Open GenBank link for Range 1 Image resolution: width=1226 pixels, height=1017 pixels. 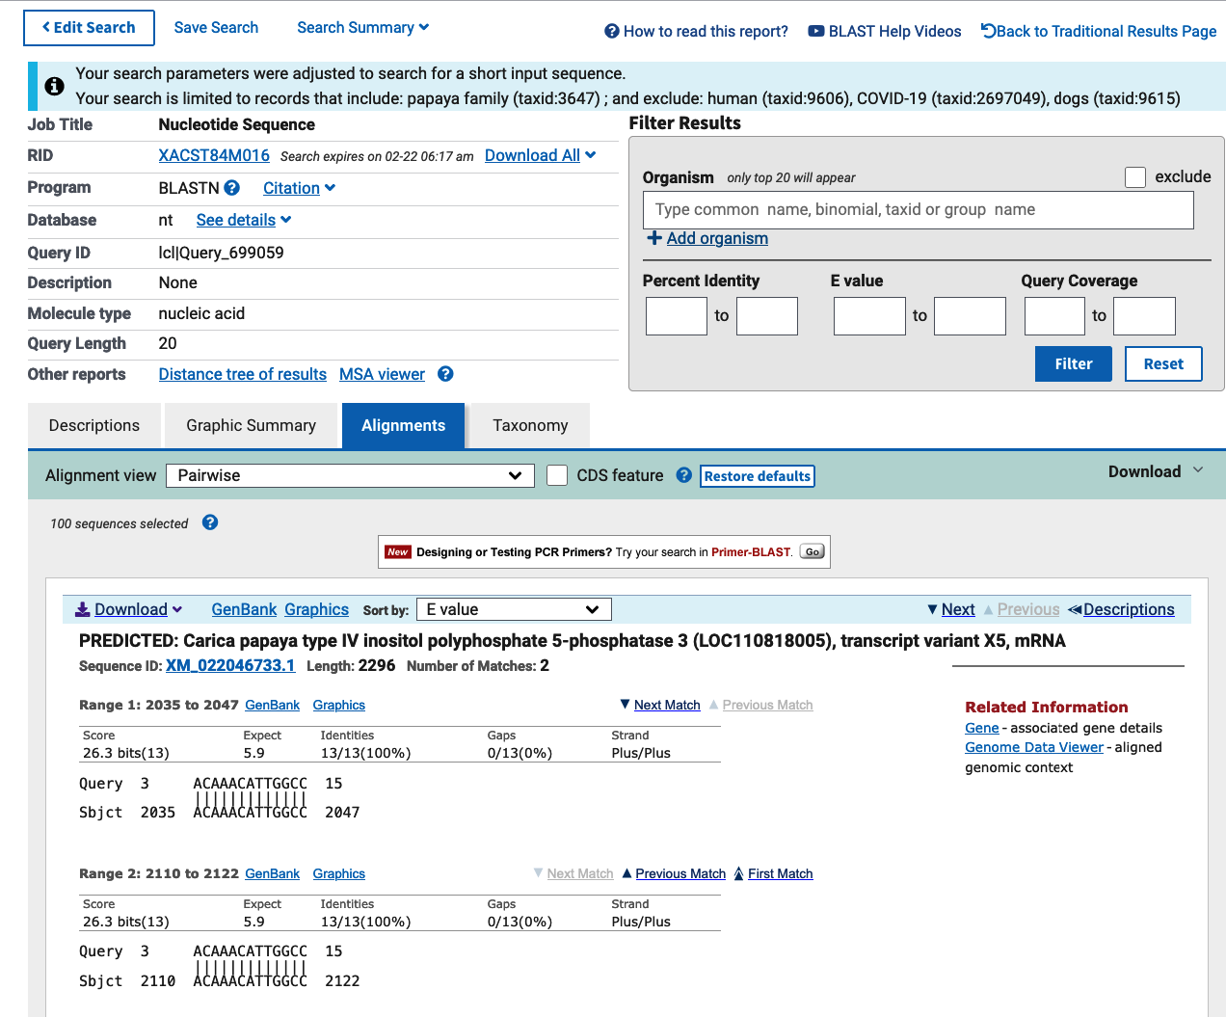(x=273, y=705)
